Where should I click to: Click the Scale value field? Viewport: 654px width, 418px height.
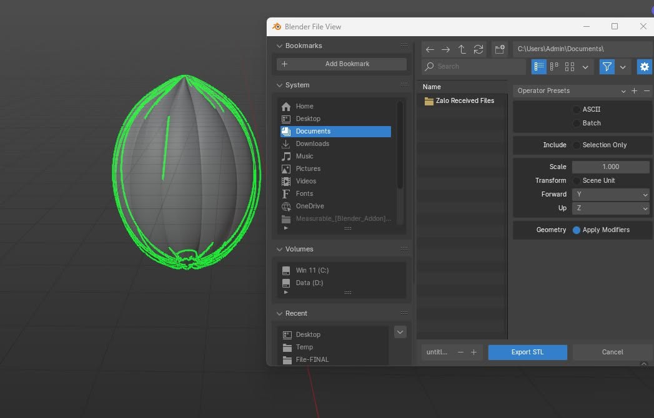611,167
